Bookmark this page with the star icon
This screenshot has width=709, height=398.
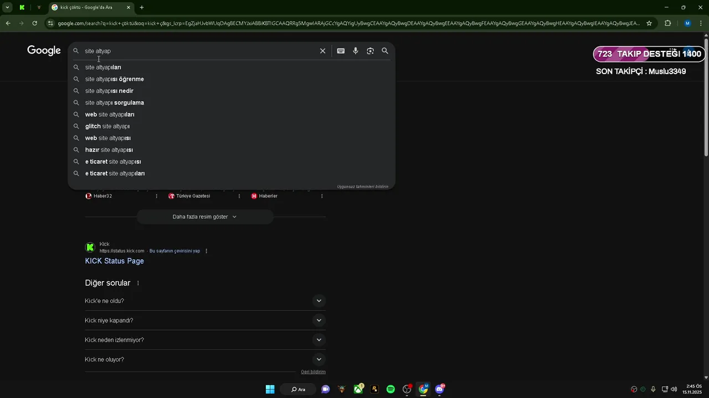tap(649, 23)
